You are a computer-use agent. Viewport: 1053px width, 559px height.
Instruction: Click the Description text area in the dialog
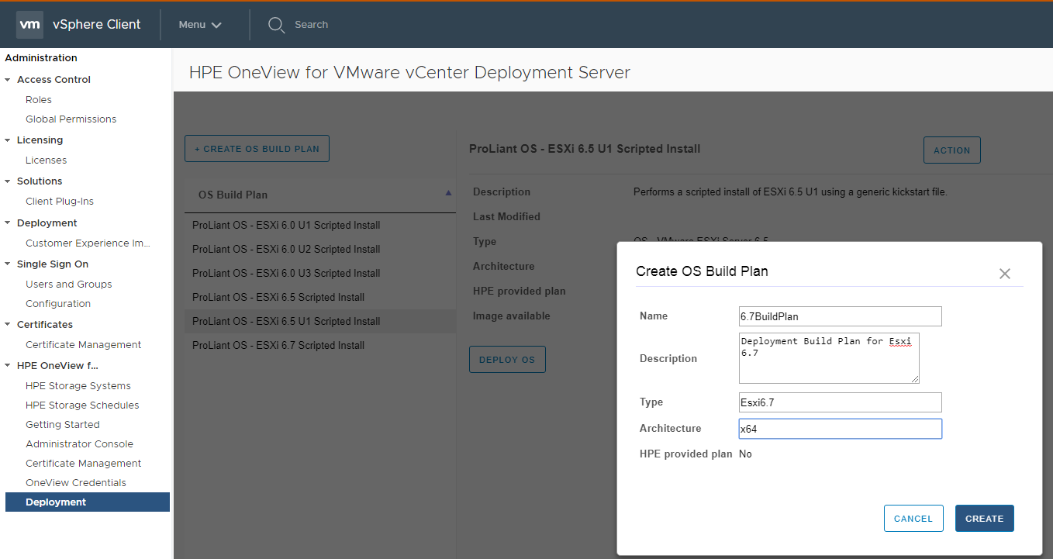point(828,358)
